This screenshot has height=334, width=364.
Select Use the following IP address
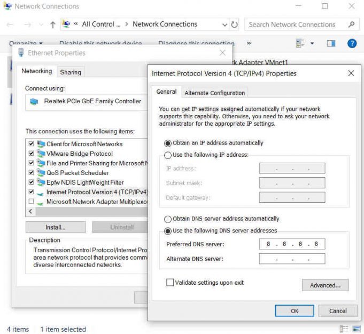click(x=168, y=155)
